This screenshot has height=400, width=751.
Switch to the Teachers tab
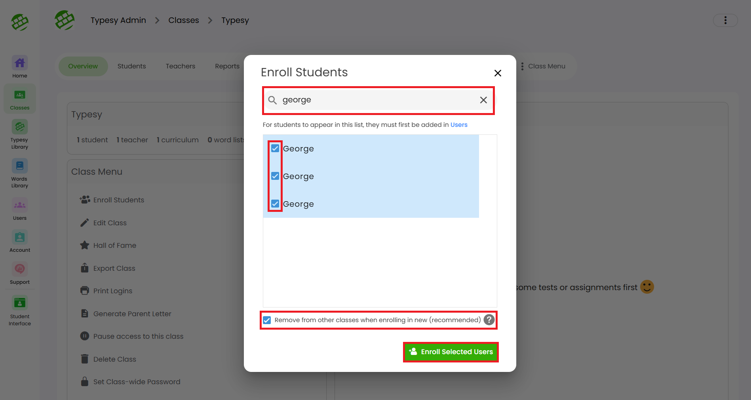181,66
